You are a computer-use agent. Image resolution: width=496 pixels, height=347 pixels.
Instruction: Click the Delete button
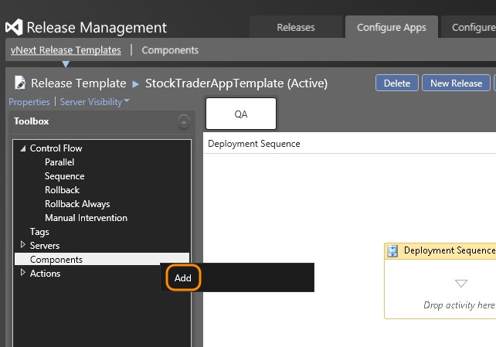(397, 83)
